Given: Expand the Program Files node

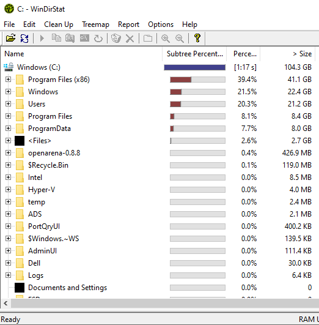Looking at the screenshot, I should (x=8, y=116).
